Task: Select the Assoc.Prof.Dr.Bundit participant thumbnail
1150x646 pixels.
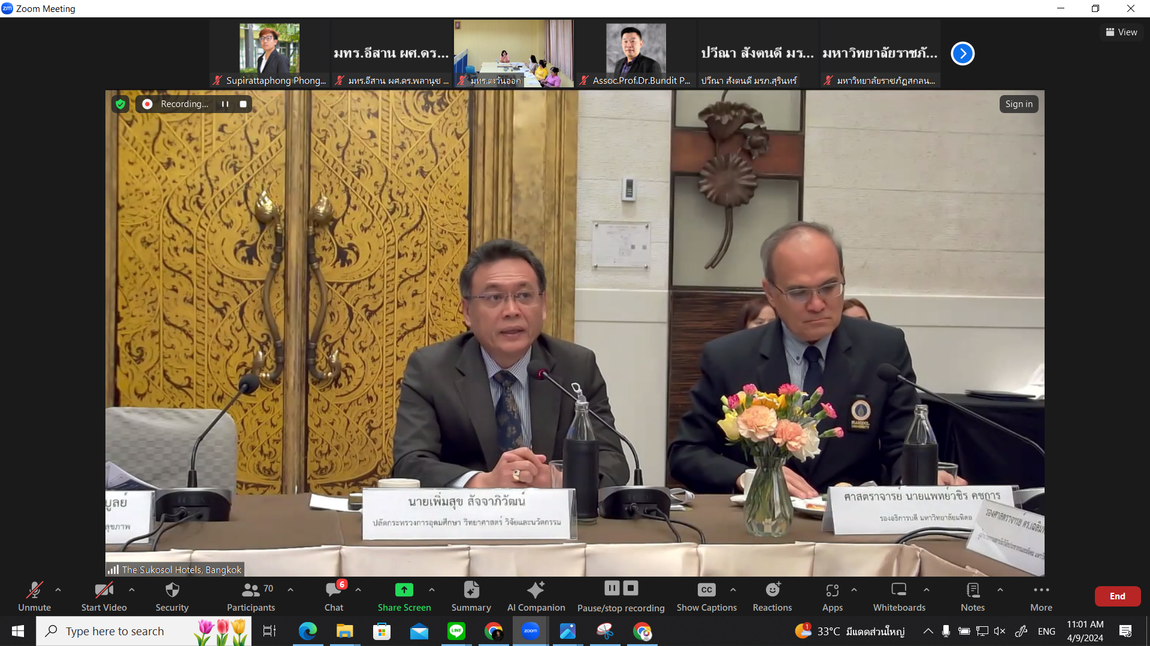Action: point(635,54)
